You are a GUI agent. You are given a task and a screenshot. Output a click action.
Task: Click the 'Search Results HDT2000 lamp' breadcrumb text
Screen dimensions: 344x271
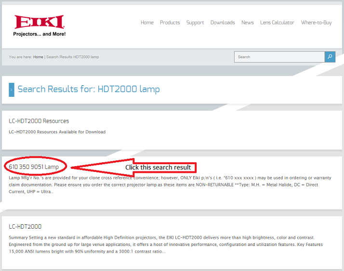73,57
